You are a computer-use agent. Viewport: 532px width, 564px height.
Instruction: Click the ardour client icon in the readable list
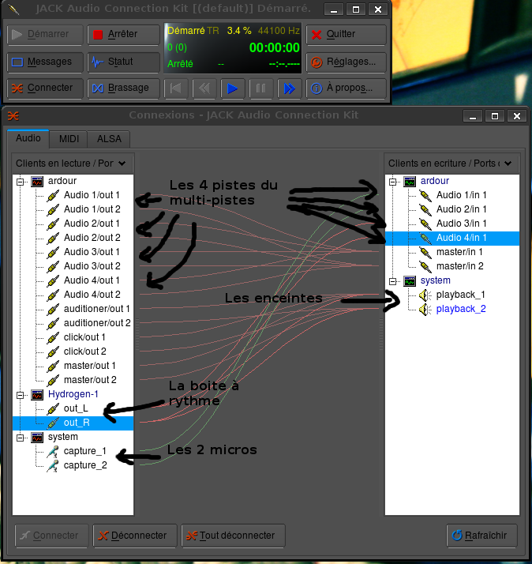coord(37,182)
